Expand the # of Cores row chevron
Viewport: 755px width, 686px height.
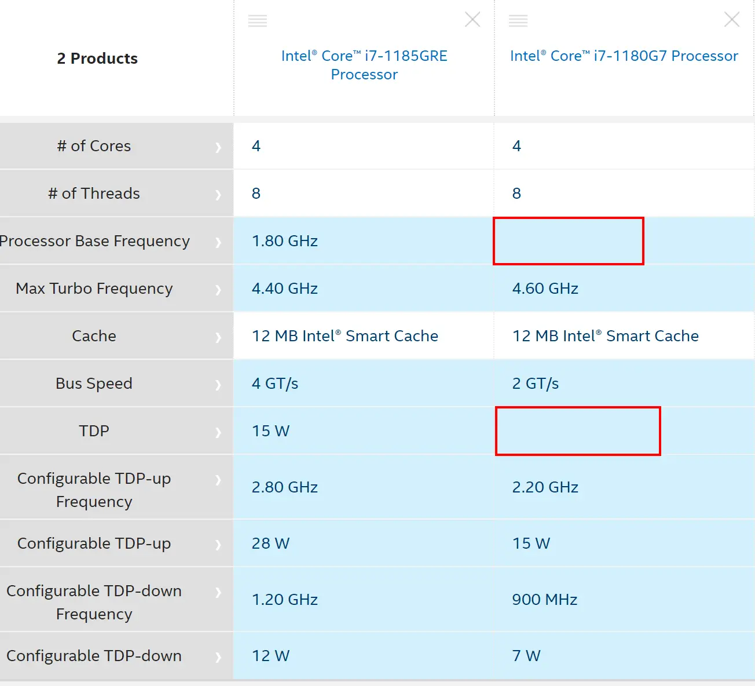tap(218, 147)
